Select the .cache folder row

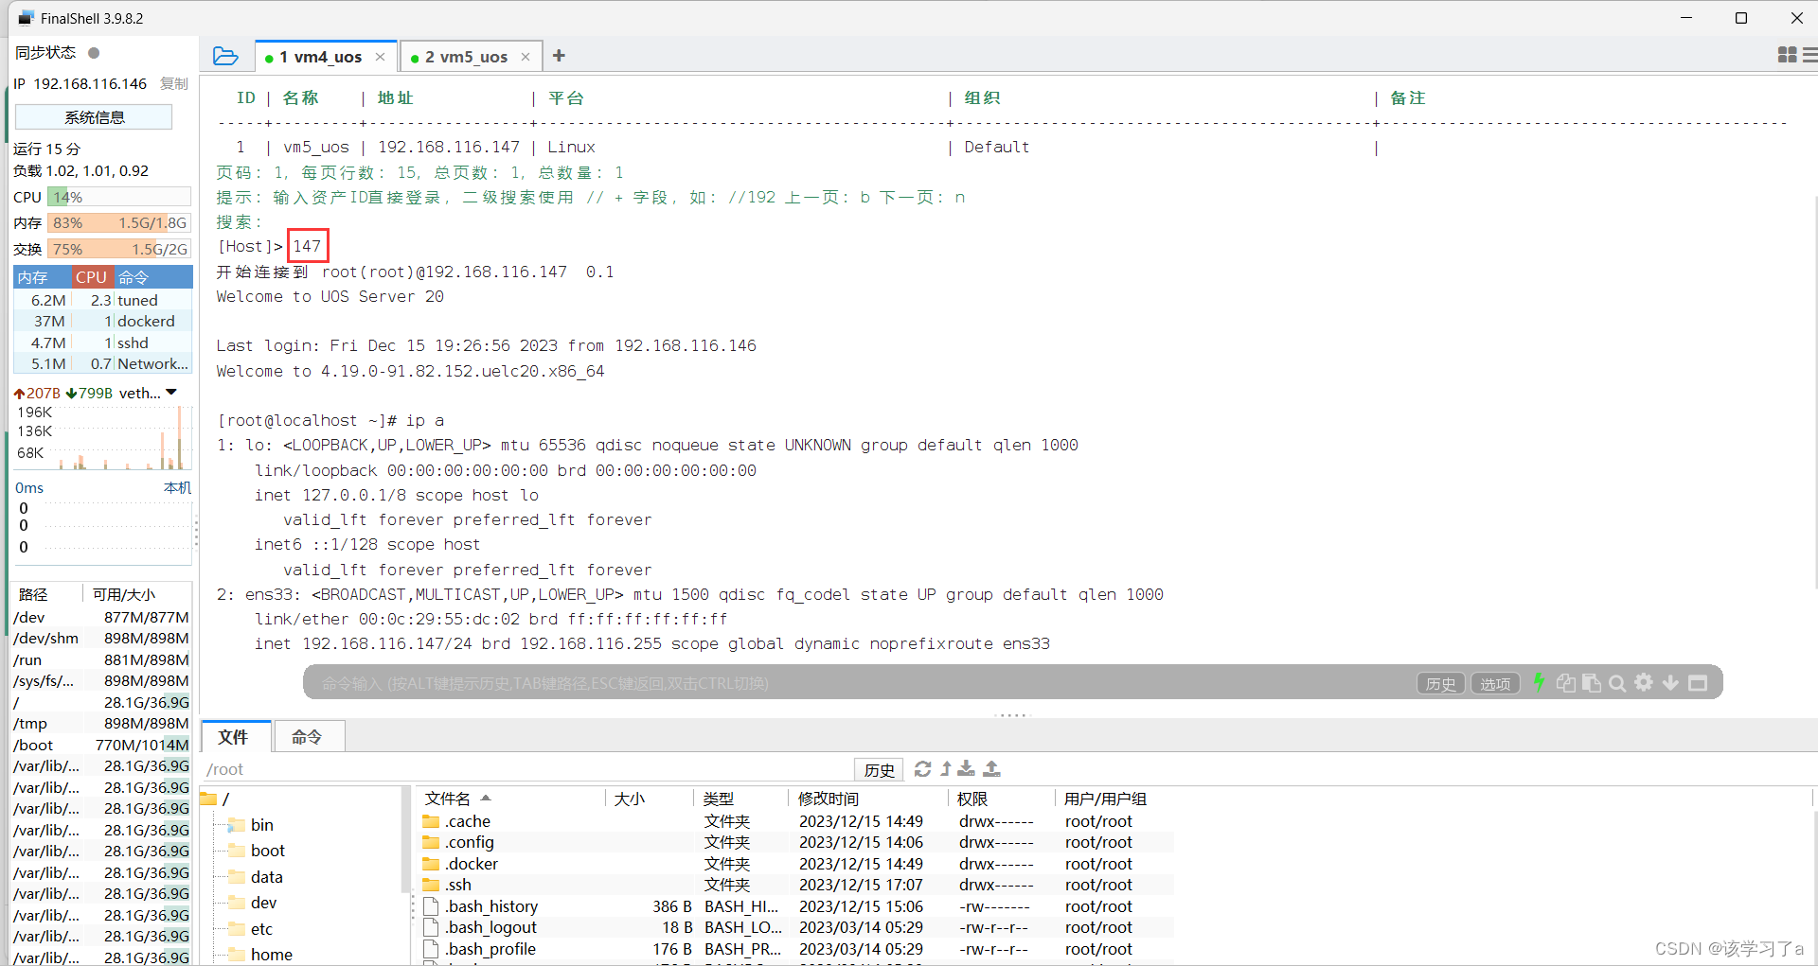[795, 821]
